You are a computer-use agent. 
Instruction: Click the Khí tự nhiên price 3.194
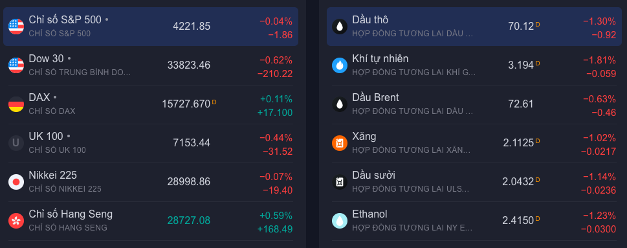[521, 65]
